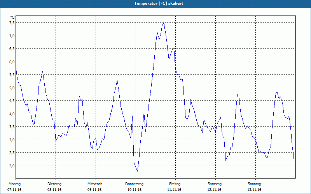This screenshot has height=194, width=311.
Task: Click the Sonntag day label
Action: 254,184
